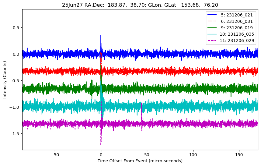Click the x-axis tick label 50

pyautogui.click(x=147, y=155)
